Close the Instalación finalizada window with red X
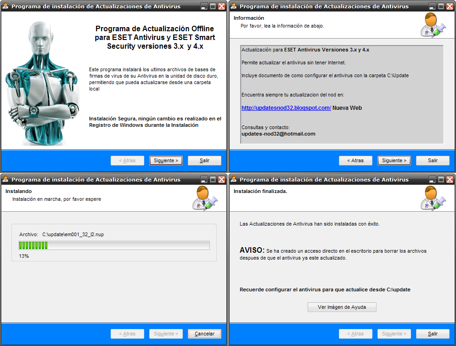Viewport: 456px width, 346px height. point(450,179)
